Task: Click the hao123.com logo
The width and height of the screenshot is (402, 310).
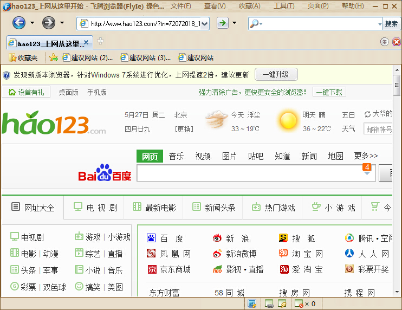Action: tap(54, 123)
